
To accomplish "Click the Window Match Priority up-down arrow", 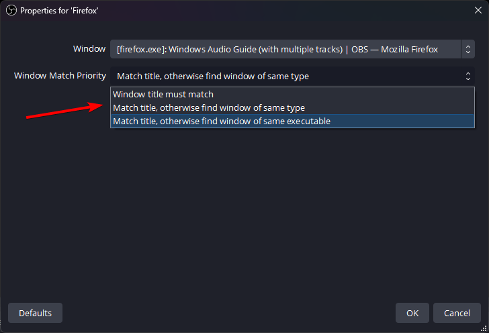I will (x=468, y=76).
